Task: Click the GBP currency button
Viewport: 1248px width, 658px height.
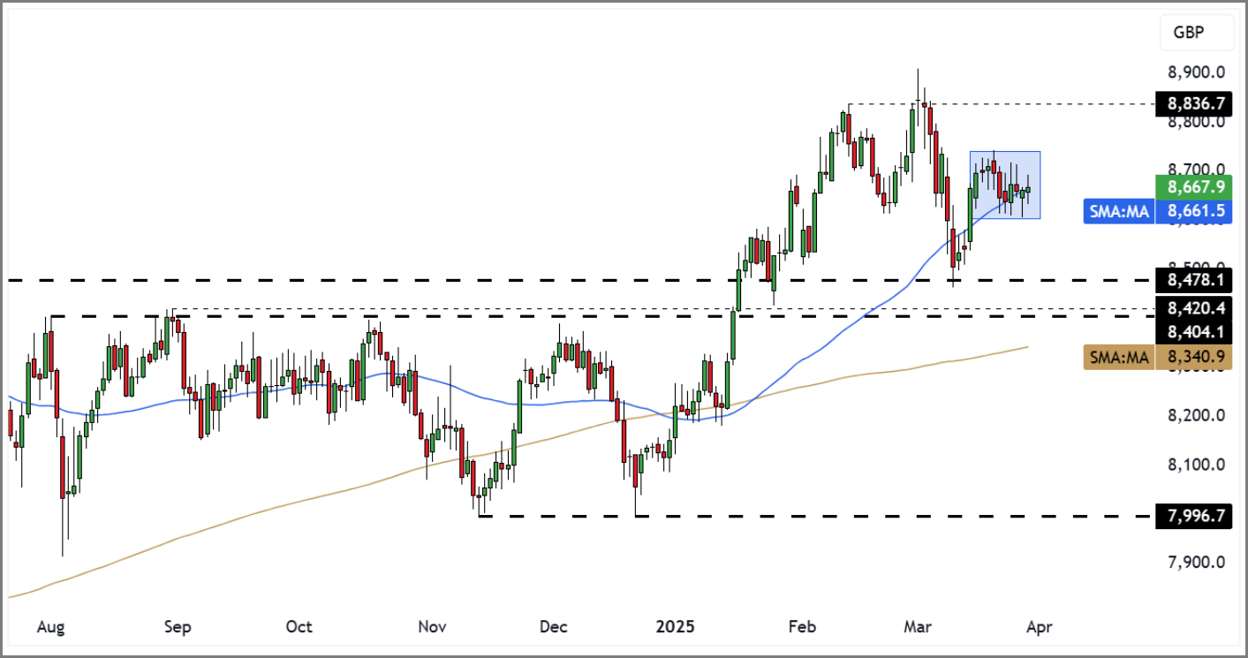Action: tap(1195, 34)
